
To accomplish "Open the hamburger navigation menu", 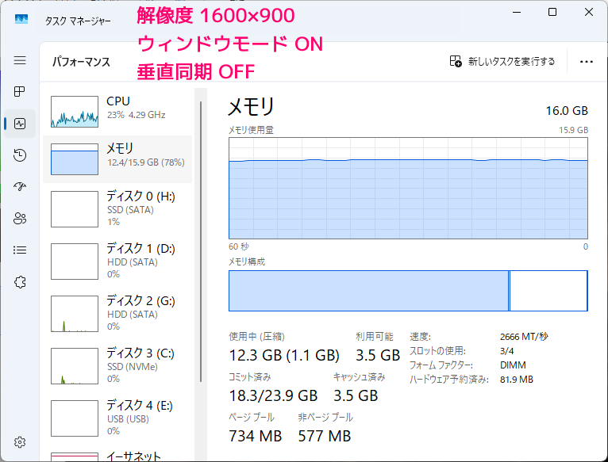I will pos(20,60).
